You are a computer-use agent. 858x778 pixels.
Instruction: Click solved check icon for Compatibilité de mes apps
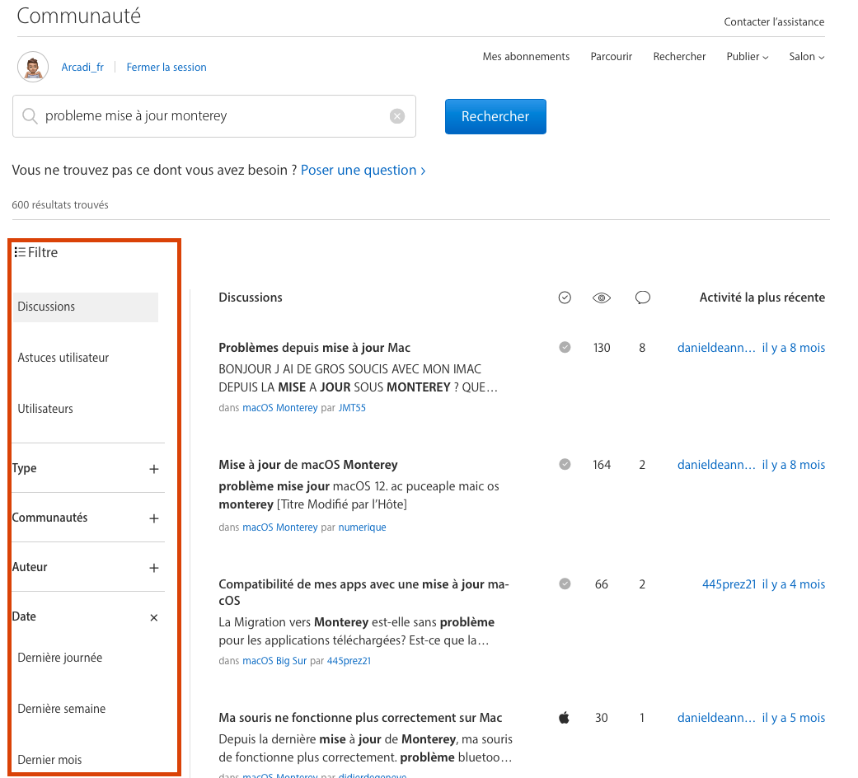tap(565, 583)
